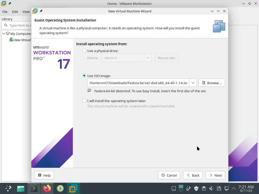The width and height of the screenshot is (259, 194).
Task: Switch to VMware Workstation taskbar icon
Action: click(73, 188)
